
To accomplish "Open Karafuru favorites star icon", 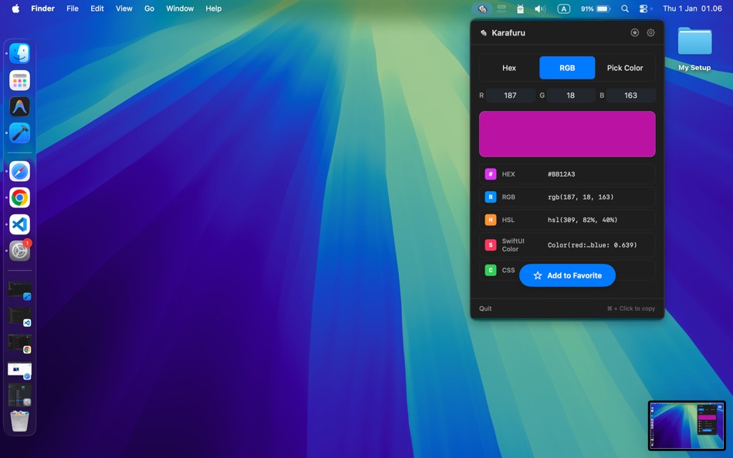I will (x=634, y=32).
